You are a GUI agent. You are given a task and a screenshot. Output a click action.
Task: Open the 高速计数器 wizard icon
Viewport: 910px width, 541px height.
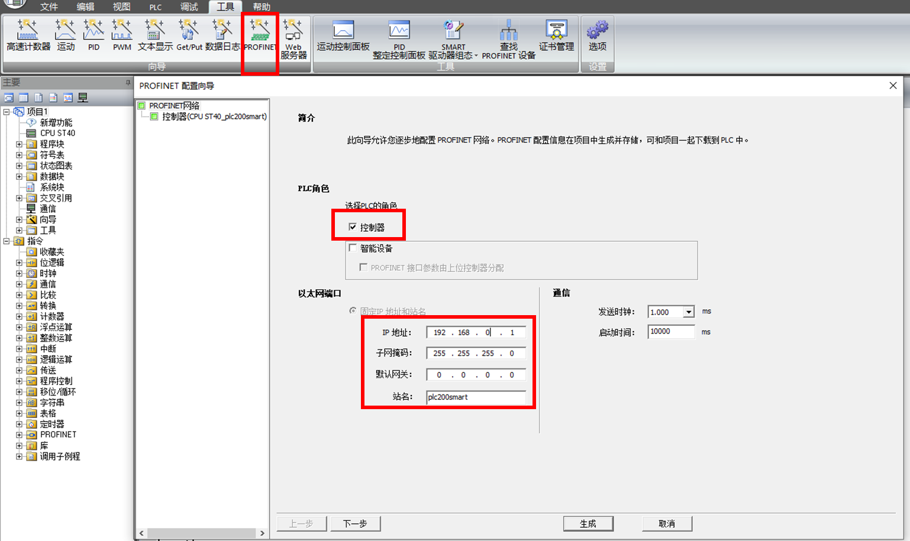click(x=28, y=35)
